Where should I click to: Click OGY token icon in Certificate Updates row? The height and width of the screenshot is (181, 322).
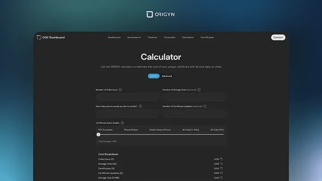point(221,173)
